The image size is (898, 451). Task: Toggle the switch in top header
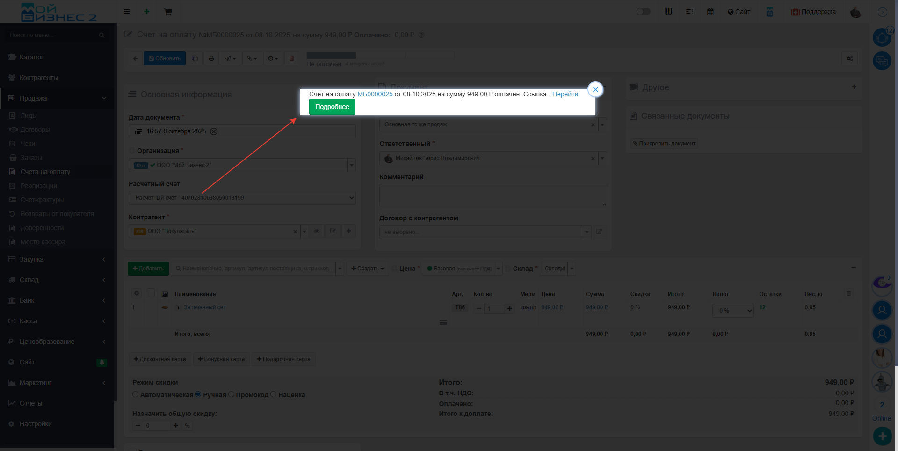(643, 12)
